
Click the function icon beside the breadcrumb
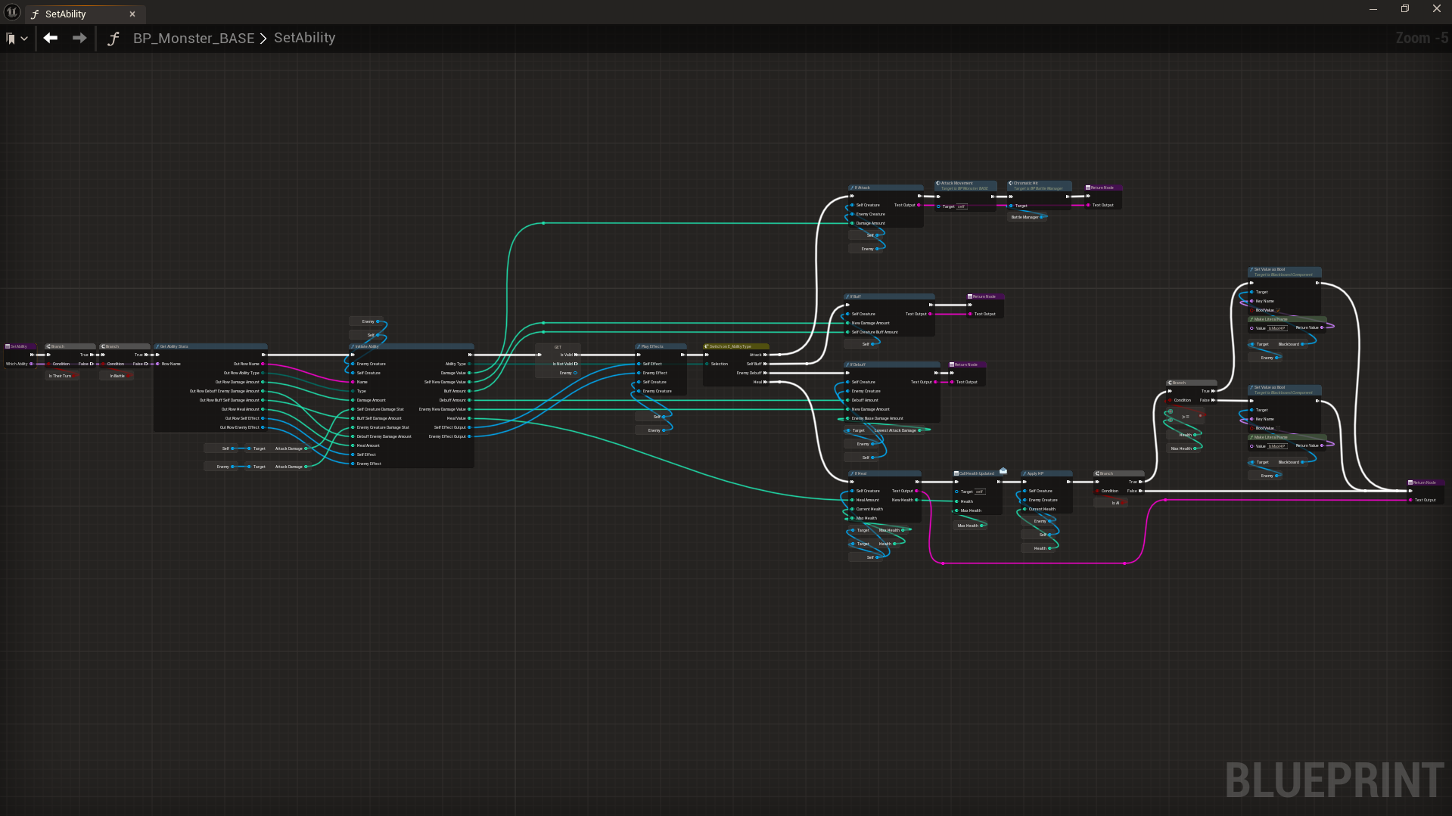(x=113, y=39)
